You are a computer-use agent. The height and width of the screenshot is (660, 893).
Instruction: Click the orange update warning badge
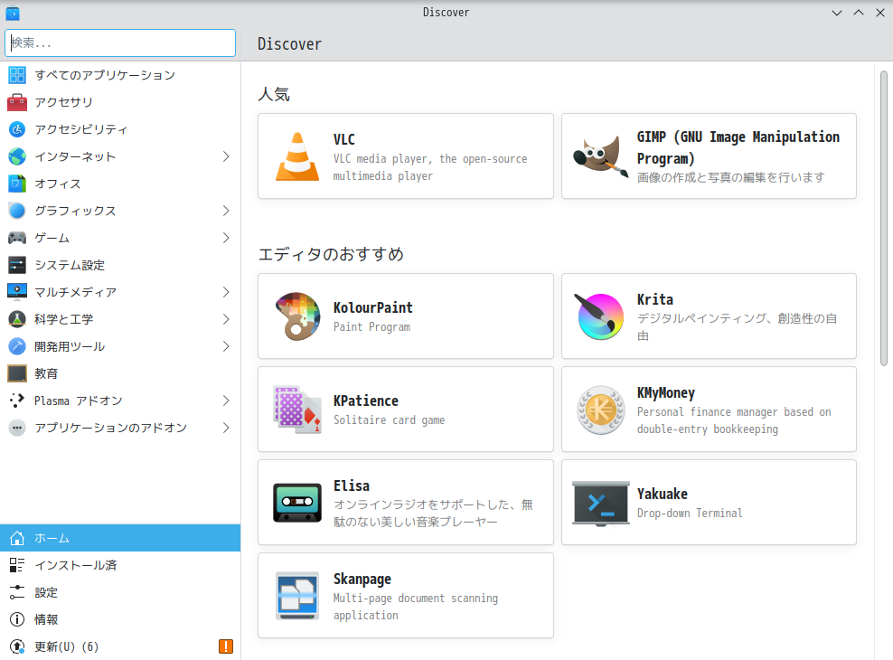click(x=226, y=646)
